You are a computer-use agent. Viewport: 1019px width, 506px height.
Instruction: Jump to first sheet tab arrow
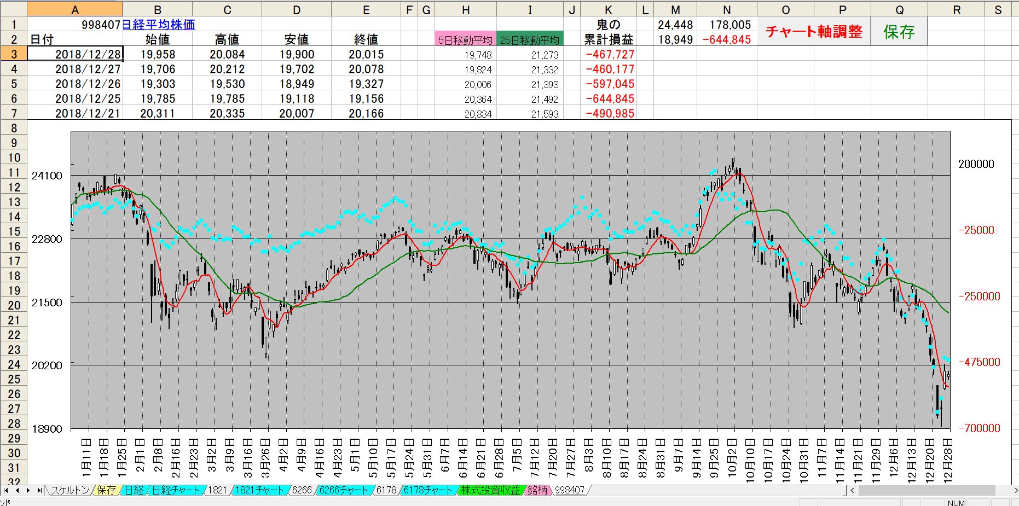[6, 490]
